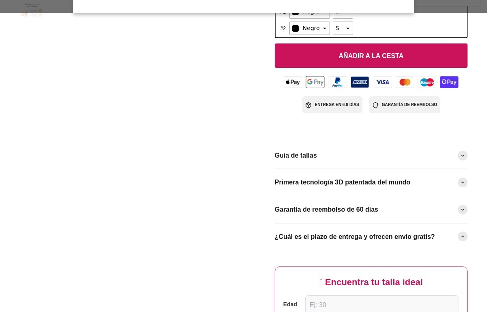Click the Maestro payment icon
This screenshot has height=312, width=487.
(x=427, y=82)
